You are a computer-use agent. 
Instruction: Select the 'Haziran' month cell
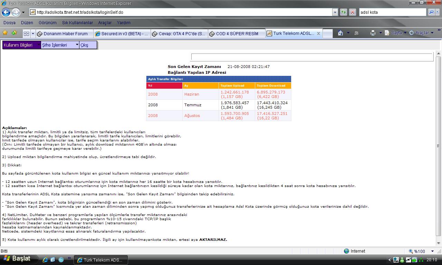(x=200, y=94)
